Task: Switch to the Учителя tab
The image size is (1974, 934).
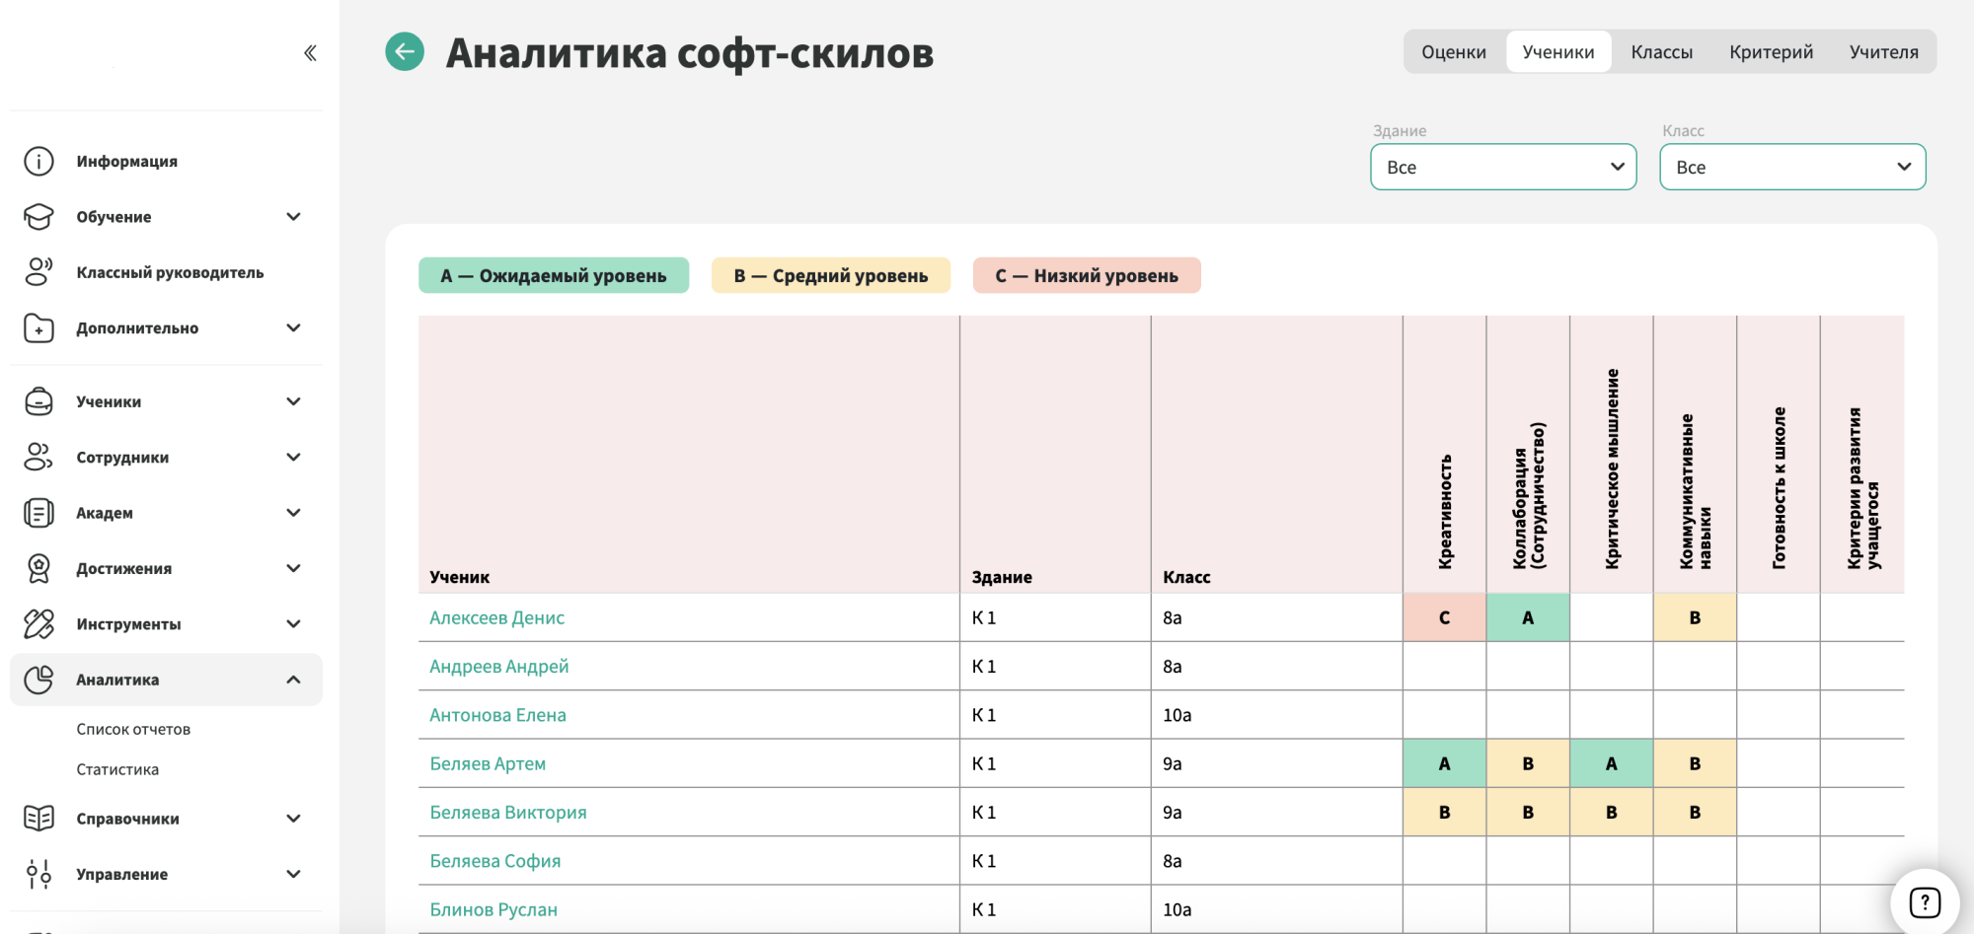Action: [x=1884, y=52]
